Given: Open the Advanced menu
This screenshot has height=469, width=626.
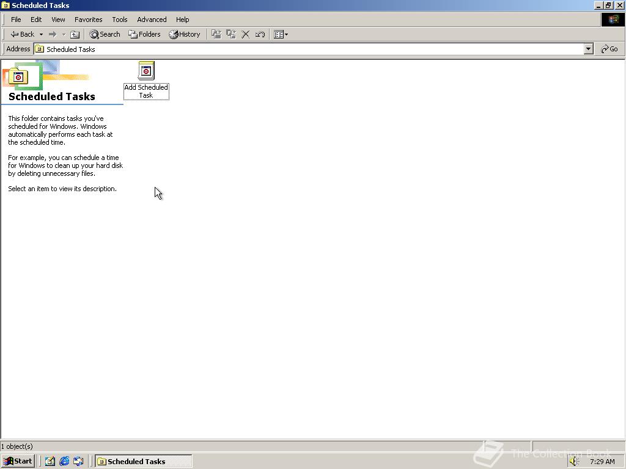Looking at the screenshot, I should [152, 20].
